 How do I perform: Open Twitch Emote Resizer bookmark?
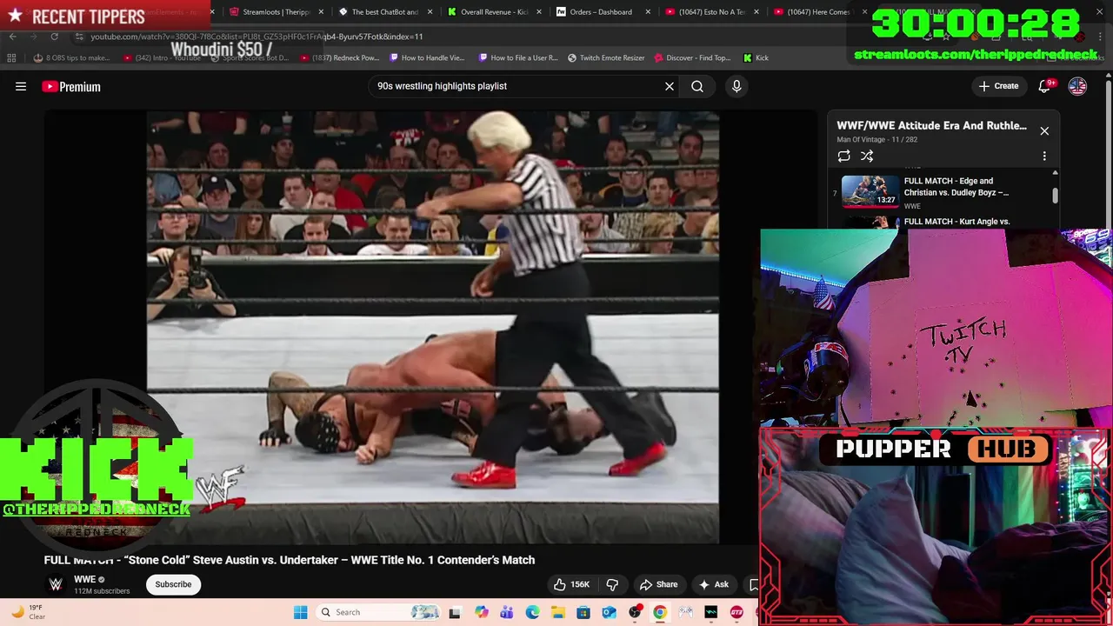pos(606,58)
